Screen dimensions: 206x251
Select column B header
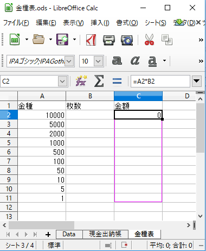[90, 96]
